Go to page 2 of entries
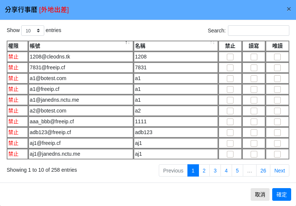296x206 pixels. (x=204, y=171)
